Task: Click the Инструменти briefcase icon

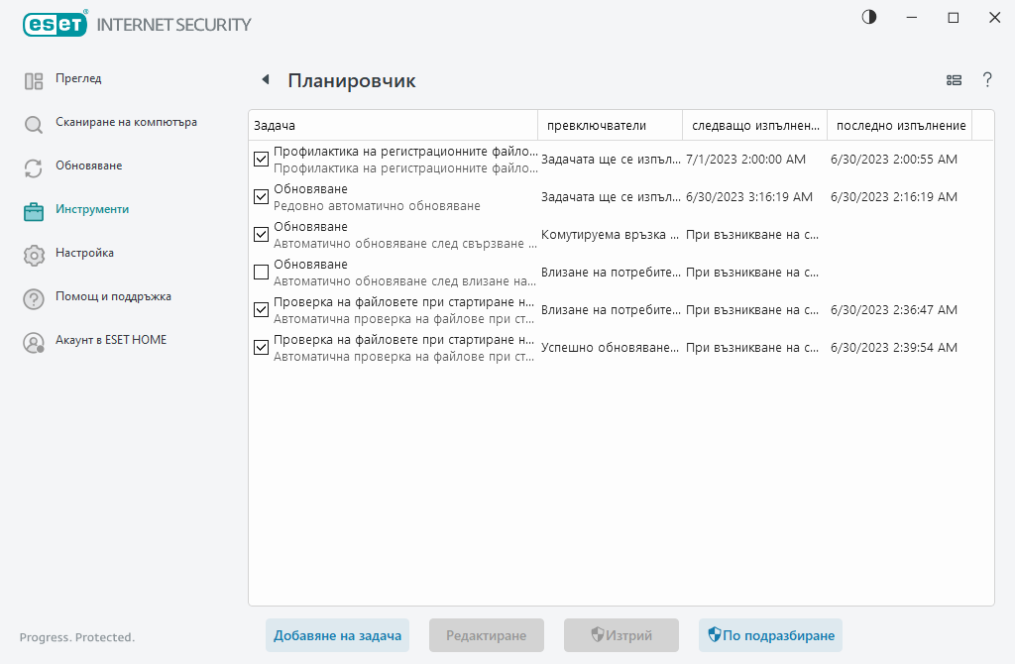Action: click(x=34, y=212)
